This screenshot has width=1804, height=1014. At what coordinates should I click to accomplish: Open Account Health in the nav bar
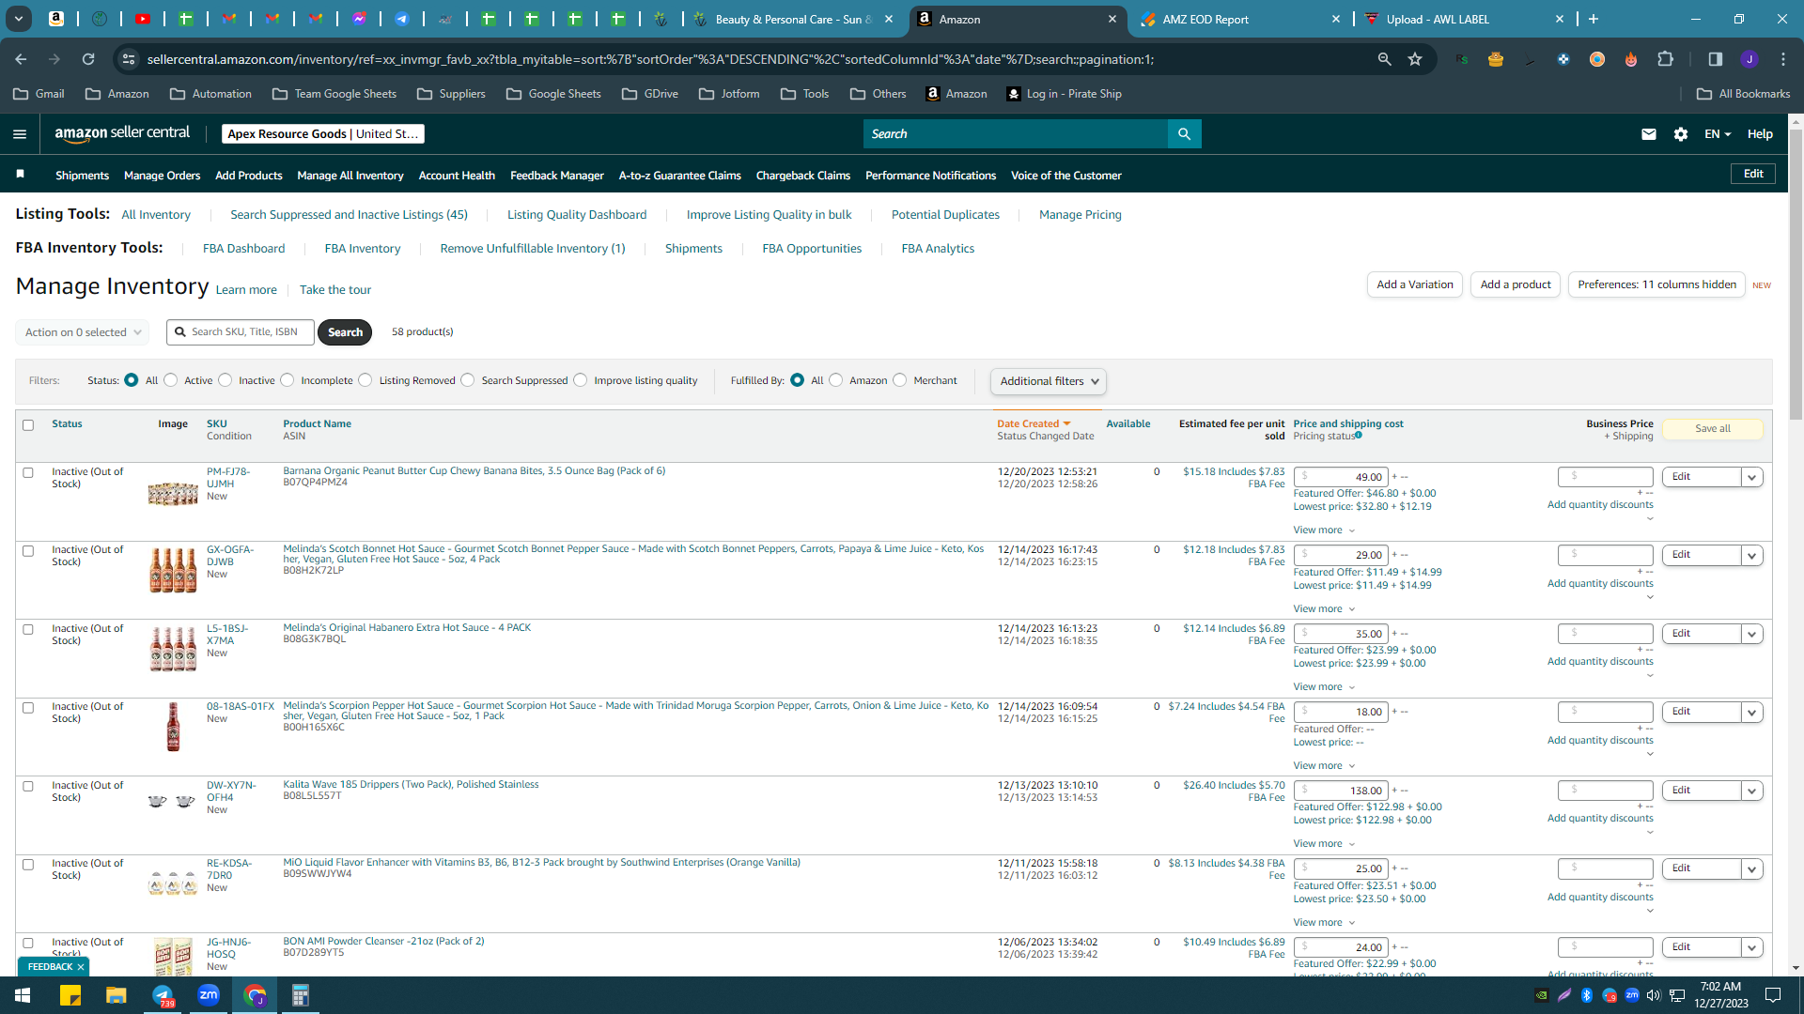457,176
